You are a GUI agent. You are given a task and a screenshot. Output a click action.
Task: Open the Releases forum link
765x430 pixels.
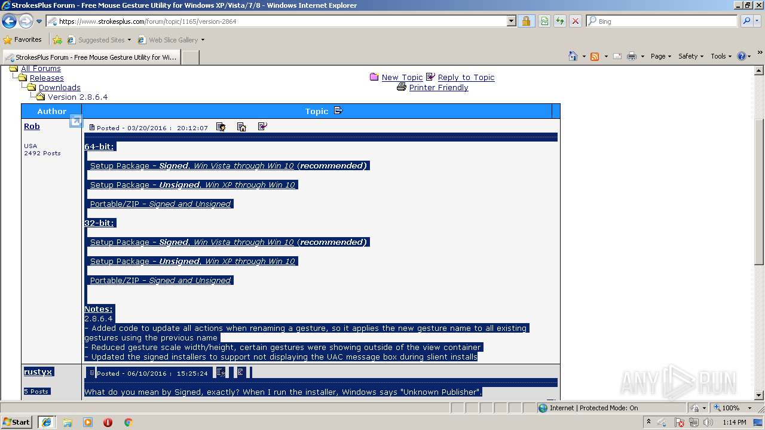tap(47, 78)
